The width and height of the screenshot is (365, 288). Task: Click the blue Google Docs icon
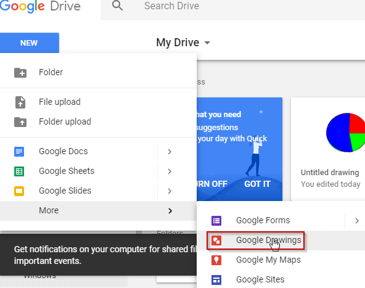pos(19,152)
